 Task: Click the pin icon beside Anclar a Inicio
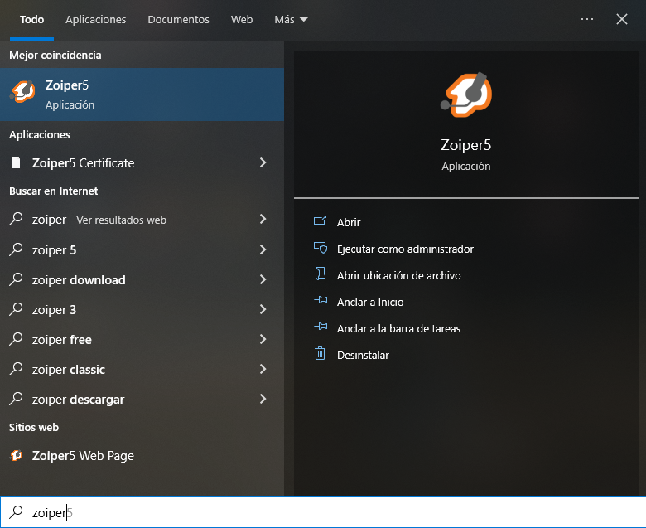pyautogui.click(x=321, y=301)
